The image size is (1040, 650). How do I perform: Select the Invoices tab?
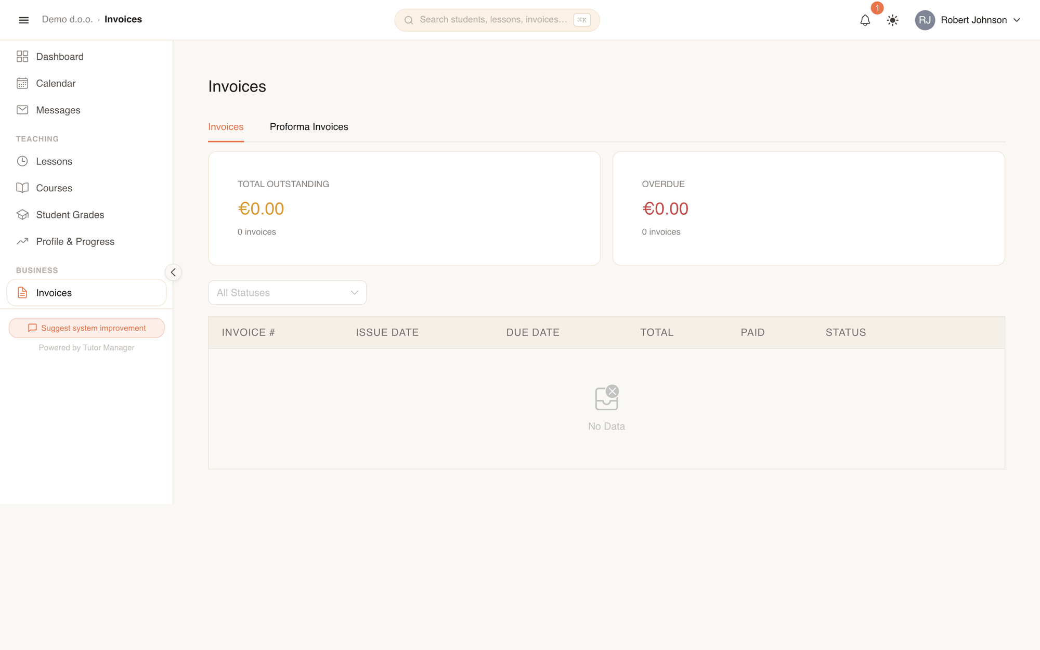point(226,127)
